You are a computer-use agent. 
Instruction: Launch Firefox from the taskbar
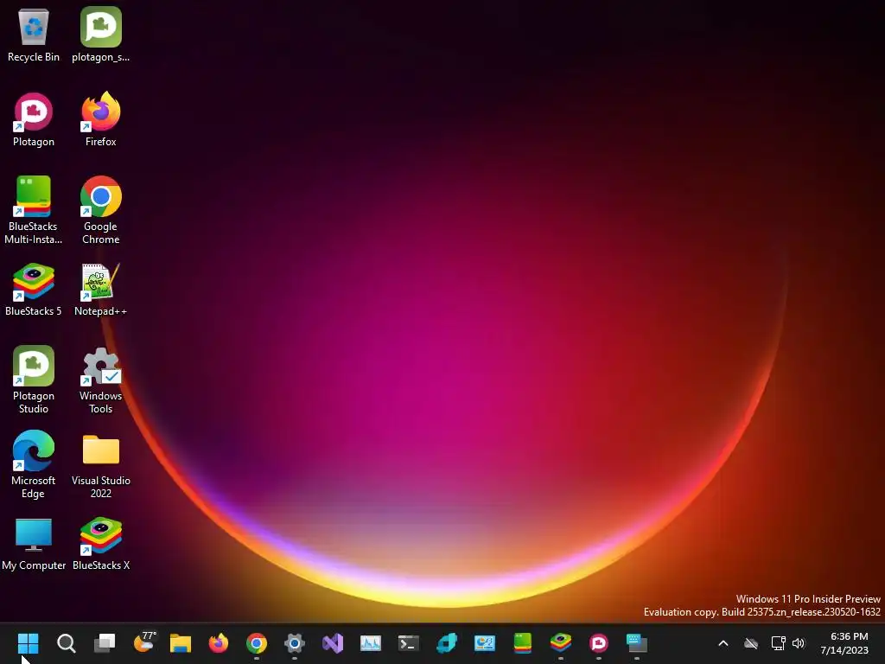pos(219,643)
